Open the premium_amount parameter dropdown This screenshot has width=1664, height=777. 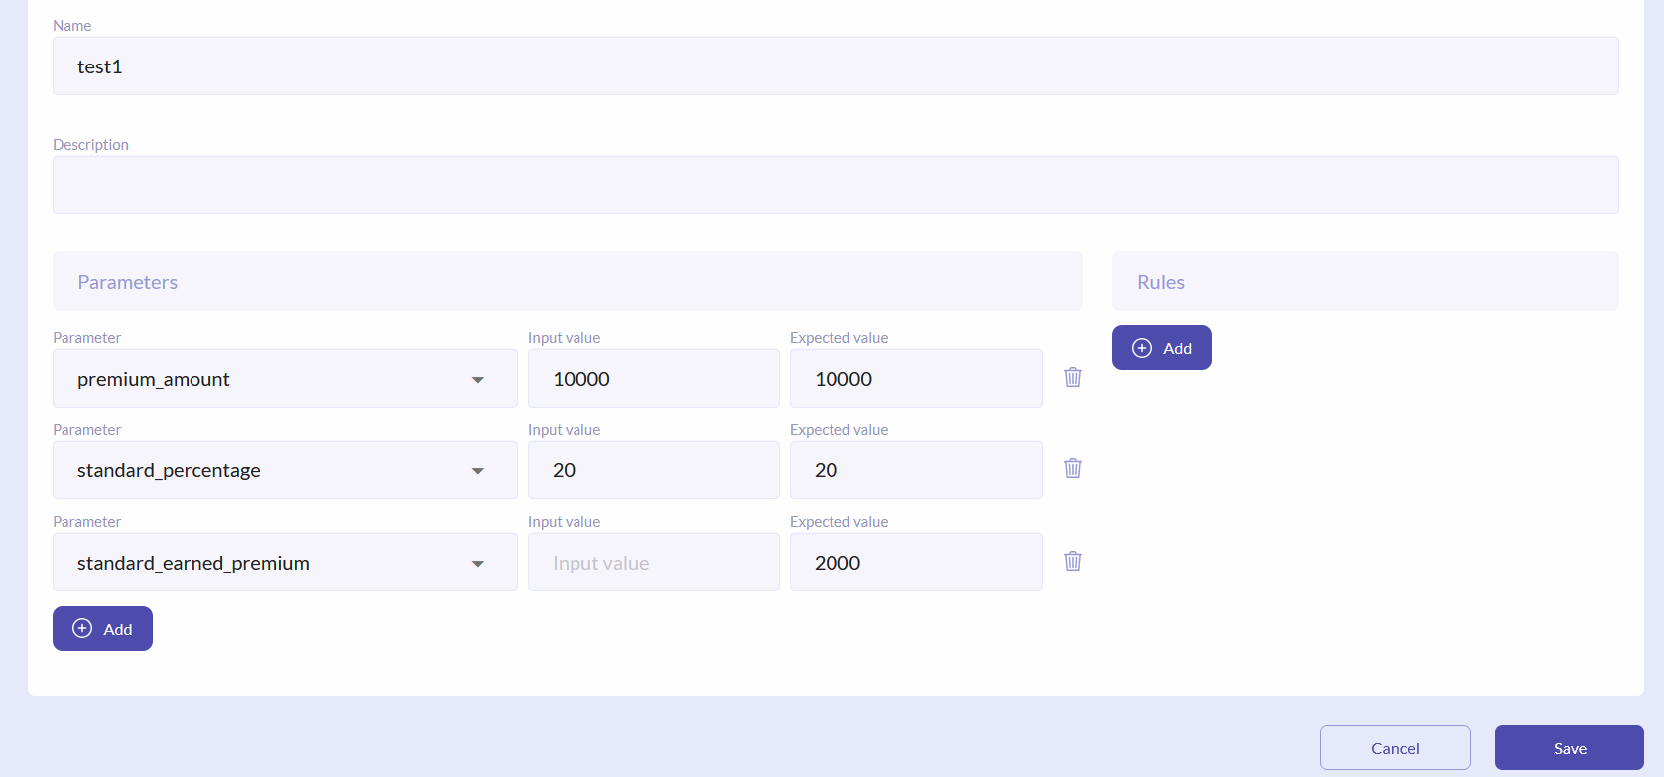[x=478, y=378]
